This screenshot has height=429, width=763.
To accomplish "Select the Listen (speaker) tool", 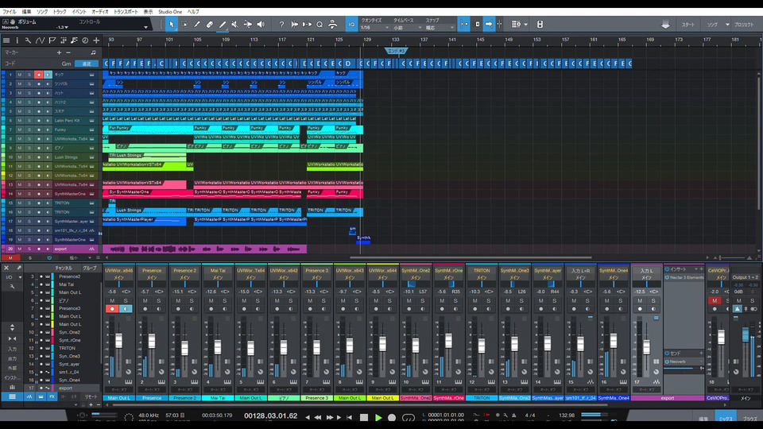I will (x=261, y=25).
